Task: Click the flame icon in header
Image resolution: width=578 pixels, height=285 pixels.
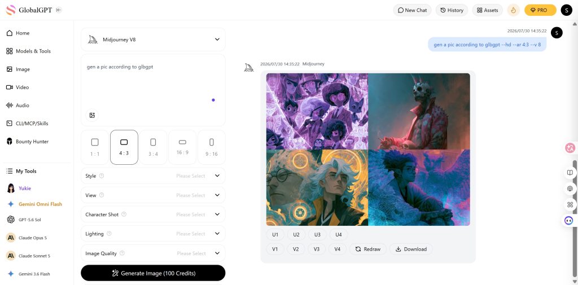Action: pyautogui.click(x=513, y=10)
